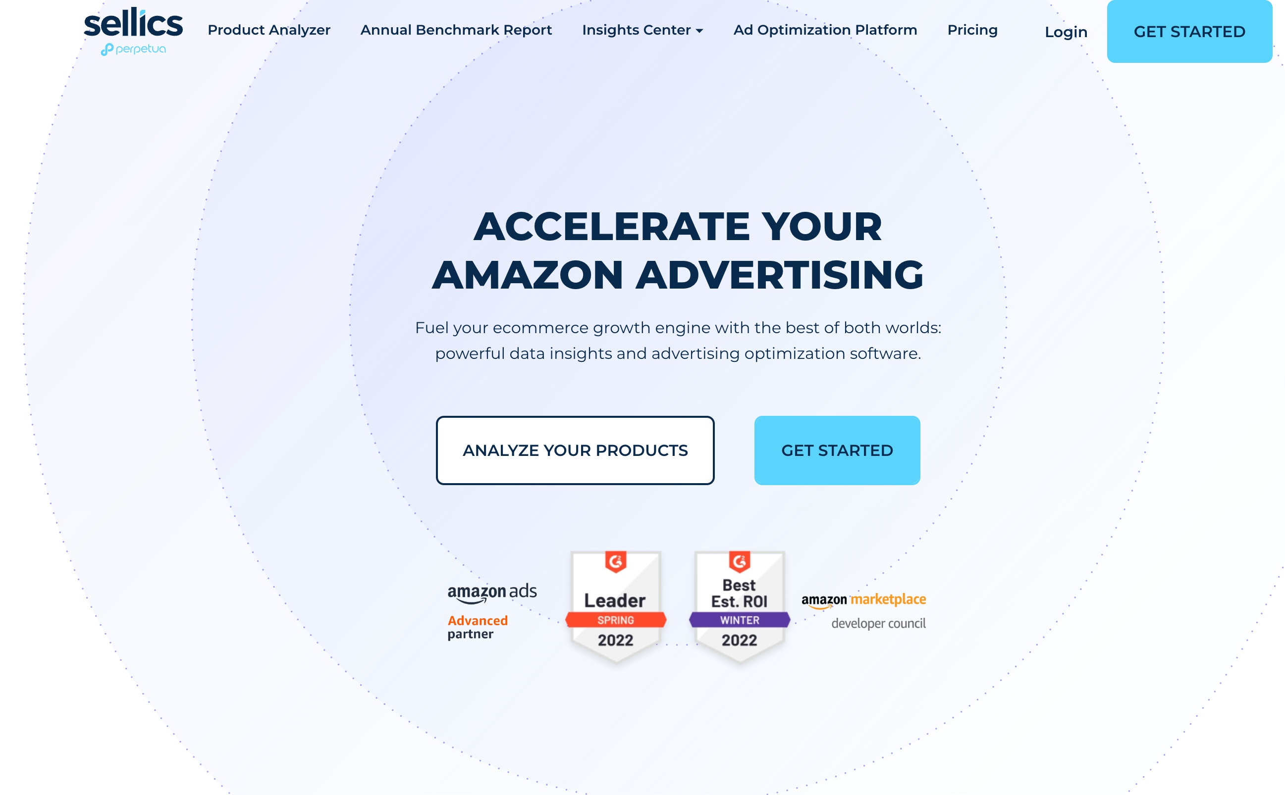Viewport: 1285px width, 795px height.
Task: Click the Get Started hero button
Action: pyautogui.click(x=836, y=450)
